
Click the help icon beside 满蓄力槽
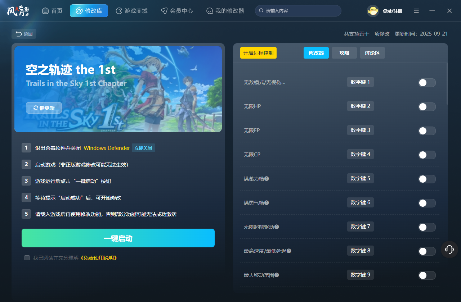click(267, 179)
